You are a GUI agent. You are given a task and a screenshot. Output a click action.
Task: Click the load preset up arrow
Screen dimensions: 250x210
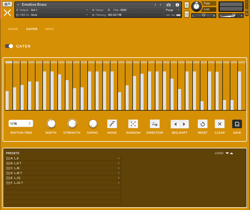232,153
